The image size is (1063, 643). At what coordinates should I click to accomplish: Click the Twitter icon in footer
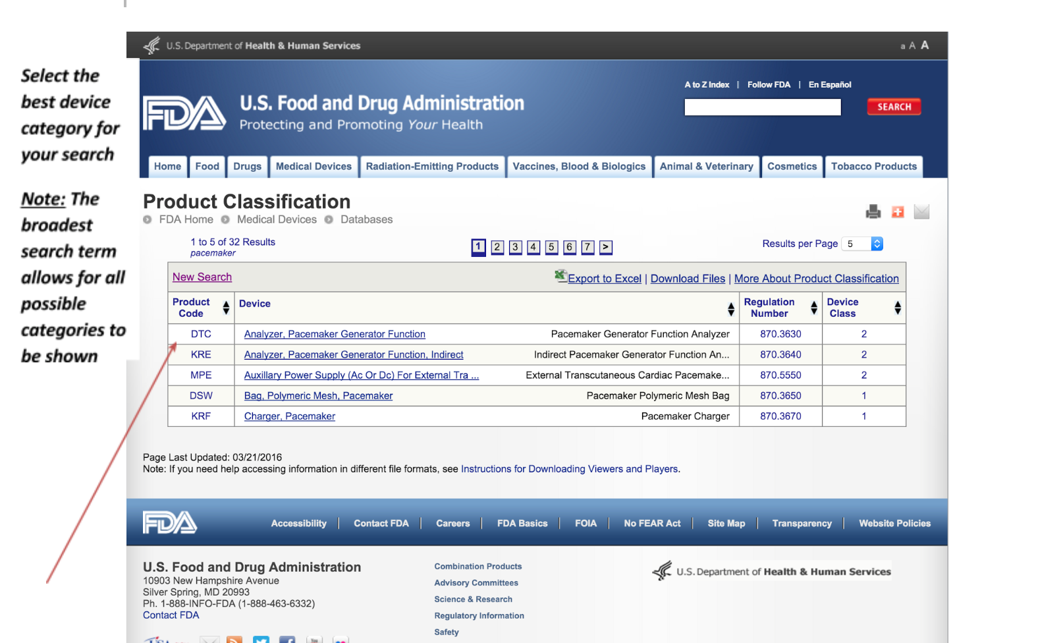click(261, 640)
